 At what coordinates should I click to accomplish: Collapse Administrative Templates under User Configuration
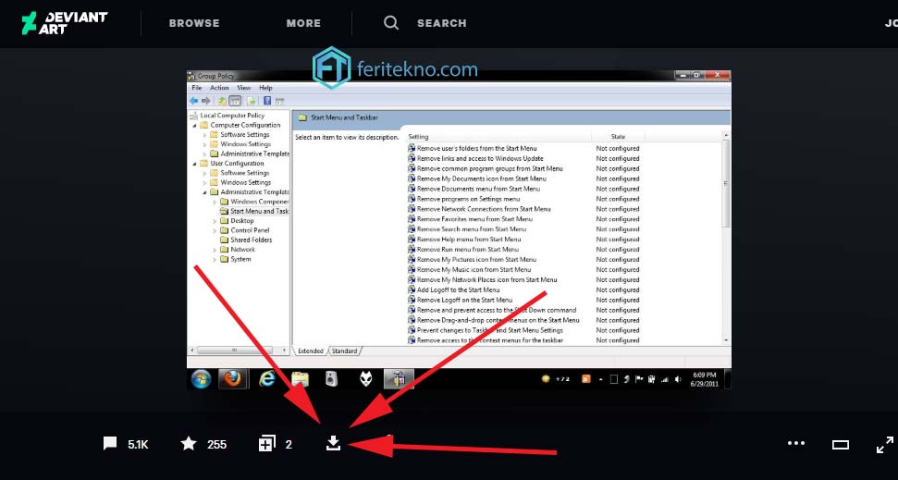coord(205,191)
